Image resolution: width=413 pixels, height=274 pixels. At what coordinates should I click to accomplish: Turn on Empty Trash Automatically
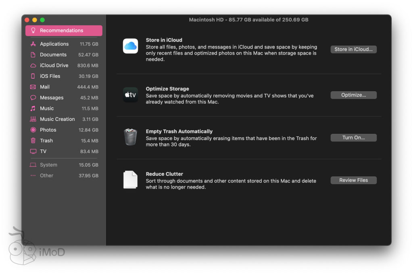coord(353,138)
